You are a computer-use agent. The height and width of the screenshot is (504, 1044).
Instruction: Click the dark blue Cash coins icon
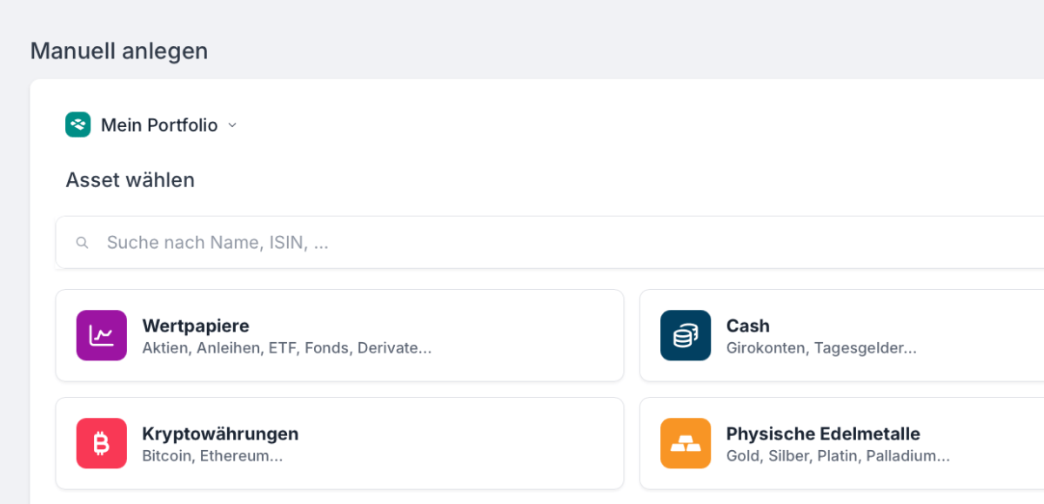686,335
